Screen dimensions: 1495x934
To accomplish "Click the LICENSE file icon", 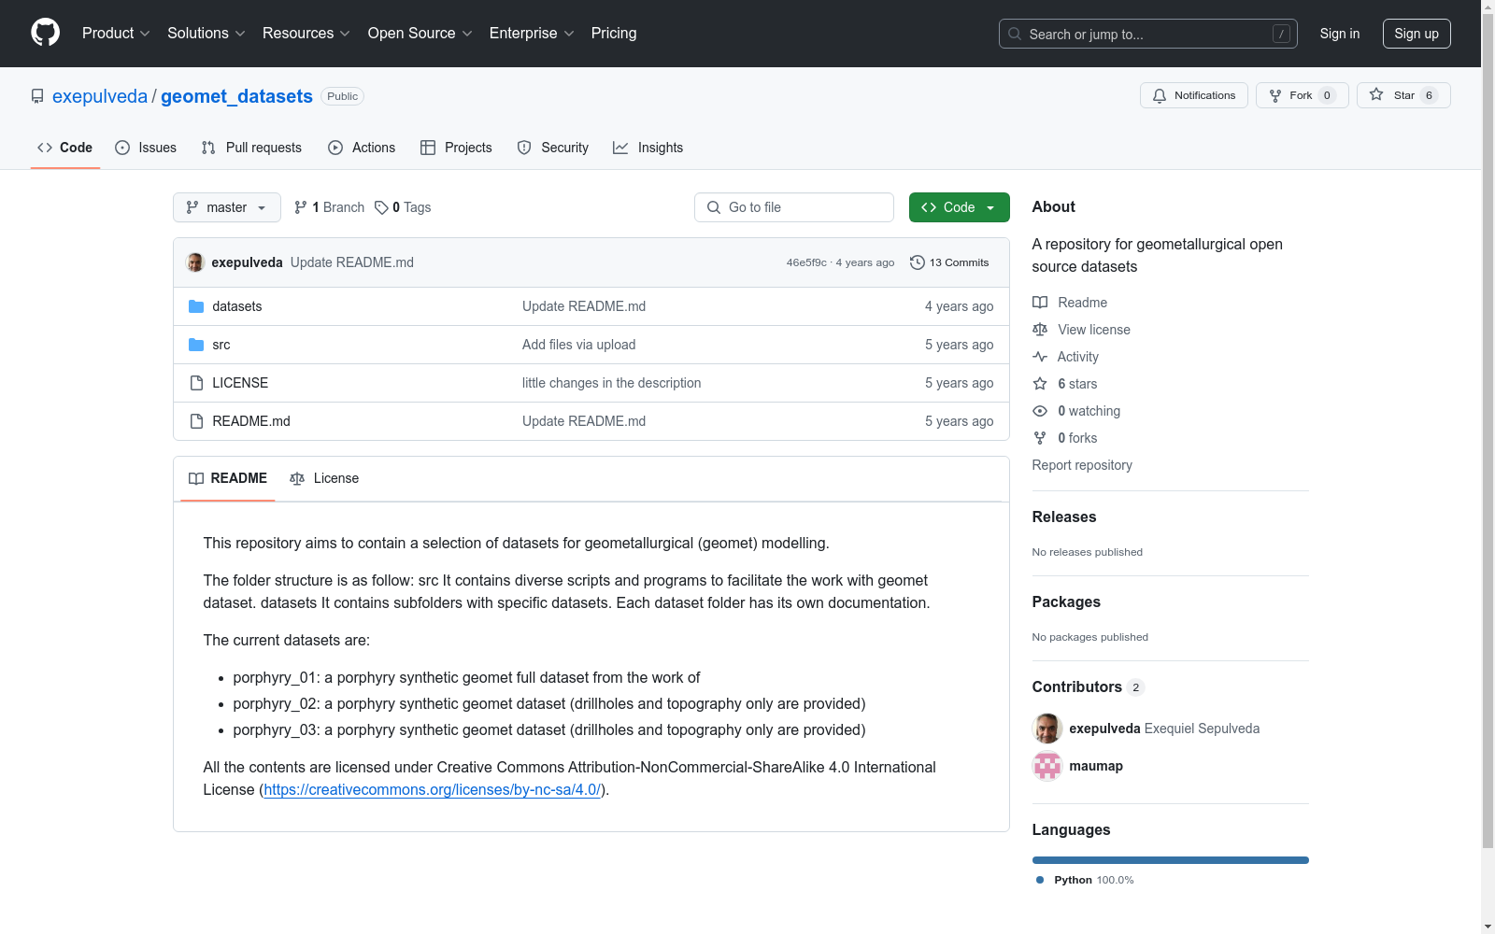I will [x=196, y=383].
